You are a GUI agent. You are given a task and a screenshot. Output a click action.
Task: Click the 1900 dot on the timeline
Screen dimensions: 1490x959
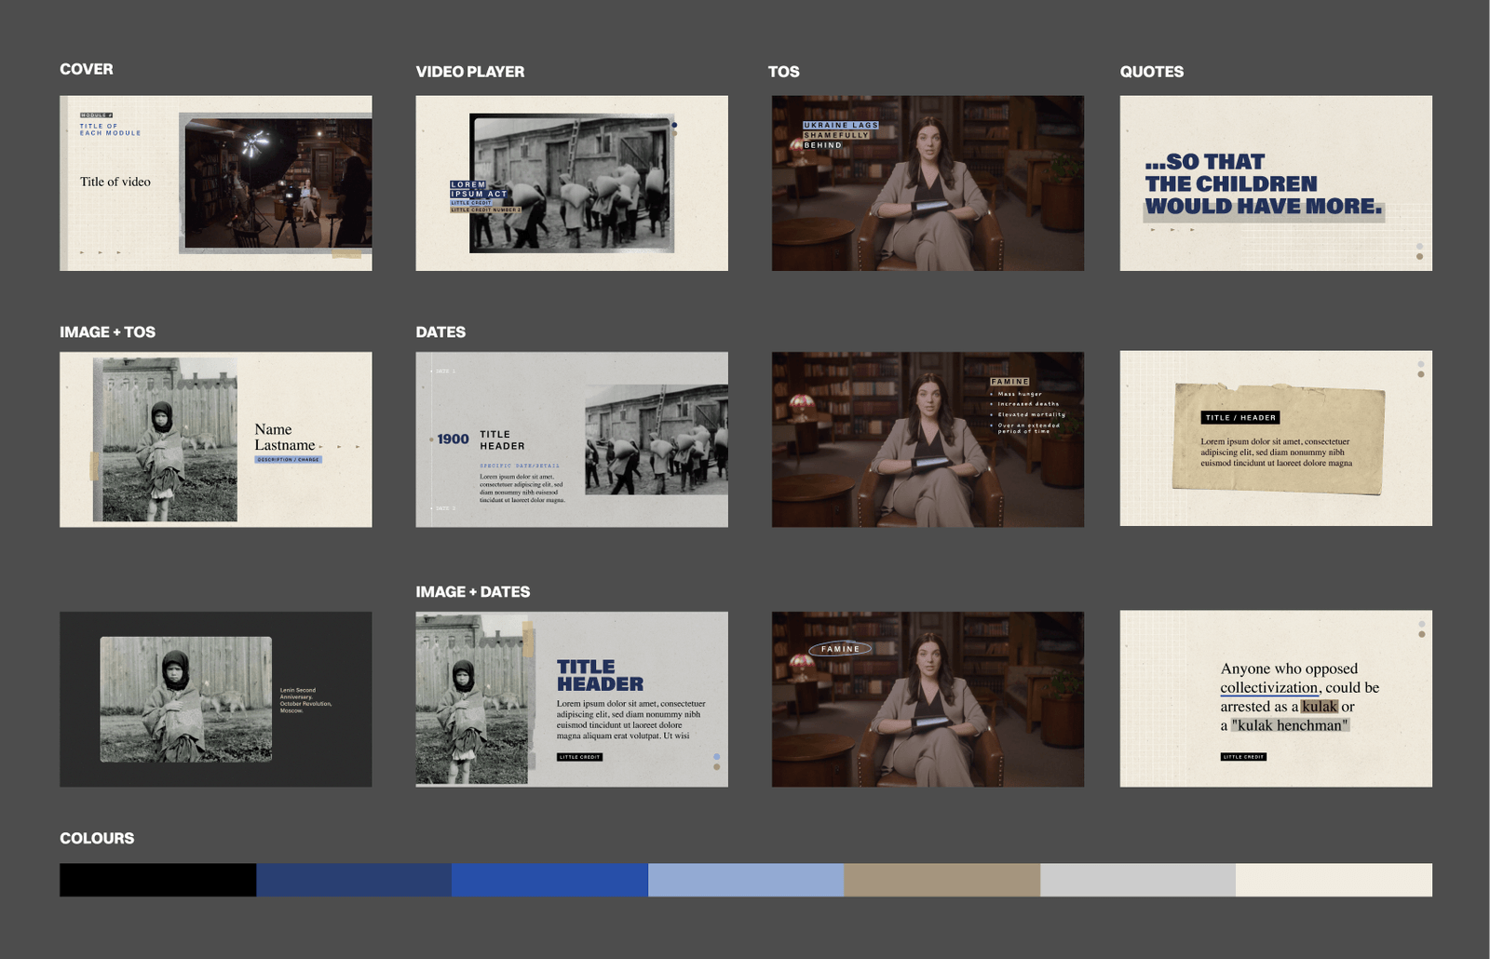(431, 439)
